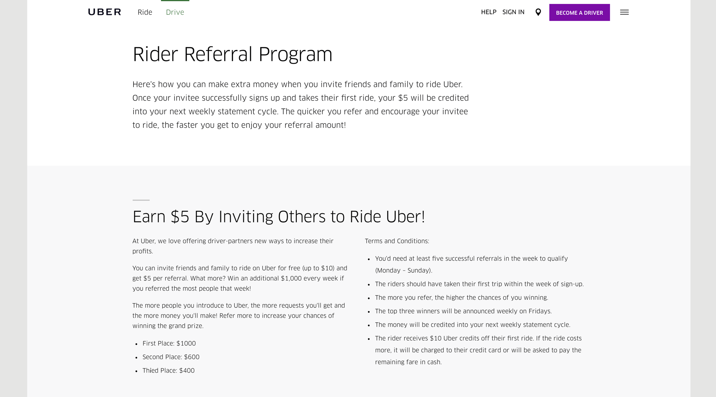
Task: Switch to the Ride tab
Action: pos(145,12)
